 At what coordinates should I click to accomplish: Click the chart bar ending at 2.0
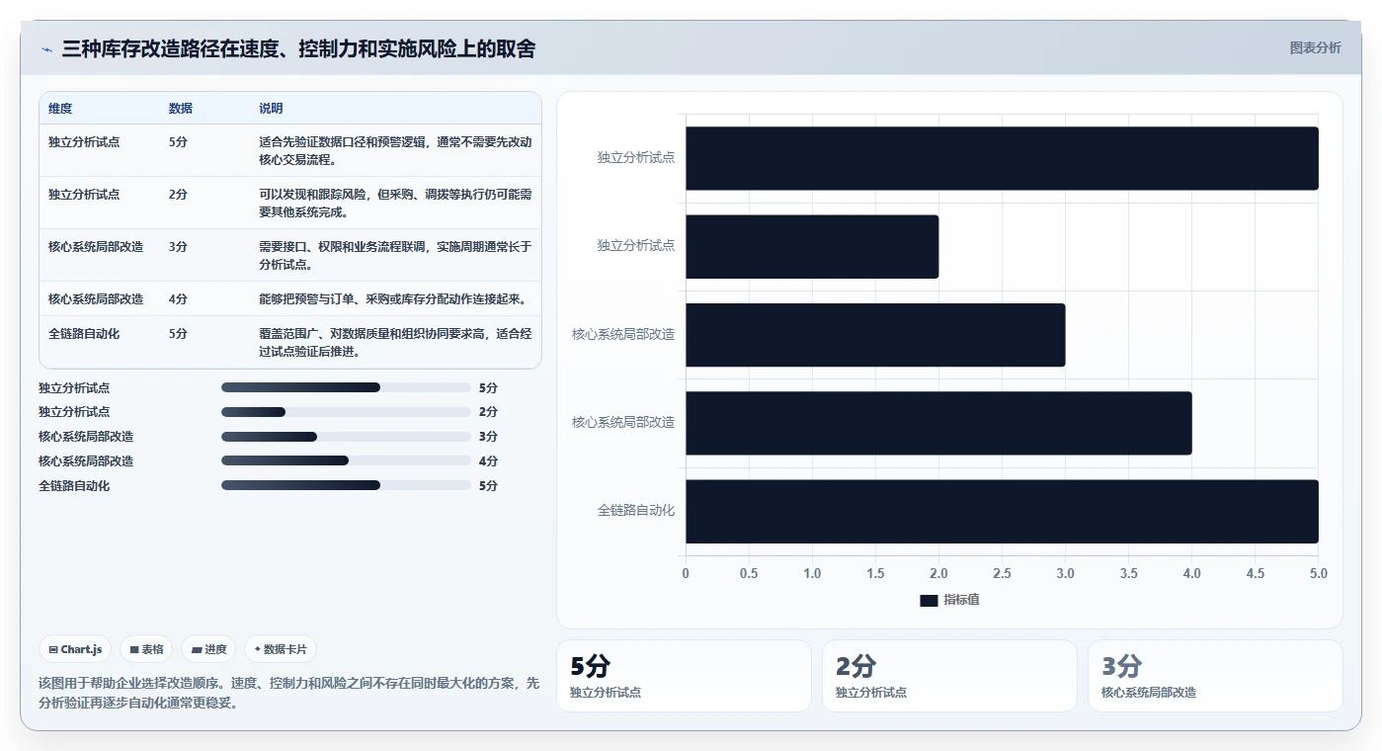812,246
